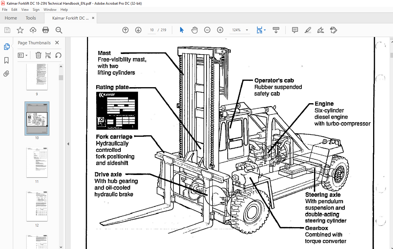
Task: Go to previous page with up arrow
Action: 125,30
